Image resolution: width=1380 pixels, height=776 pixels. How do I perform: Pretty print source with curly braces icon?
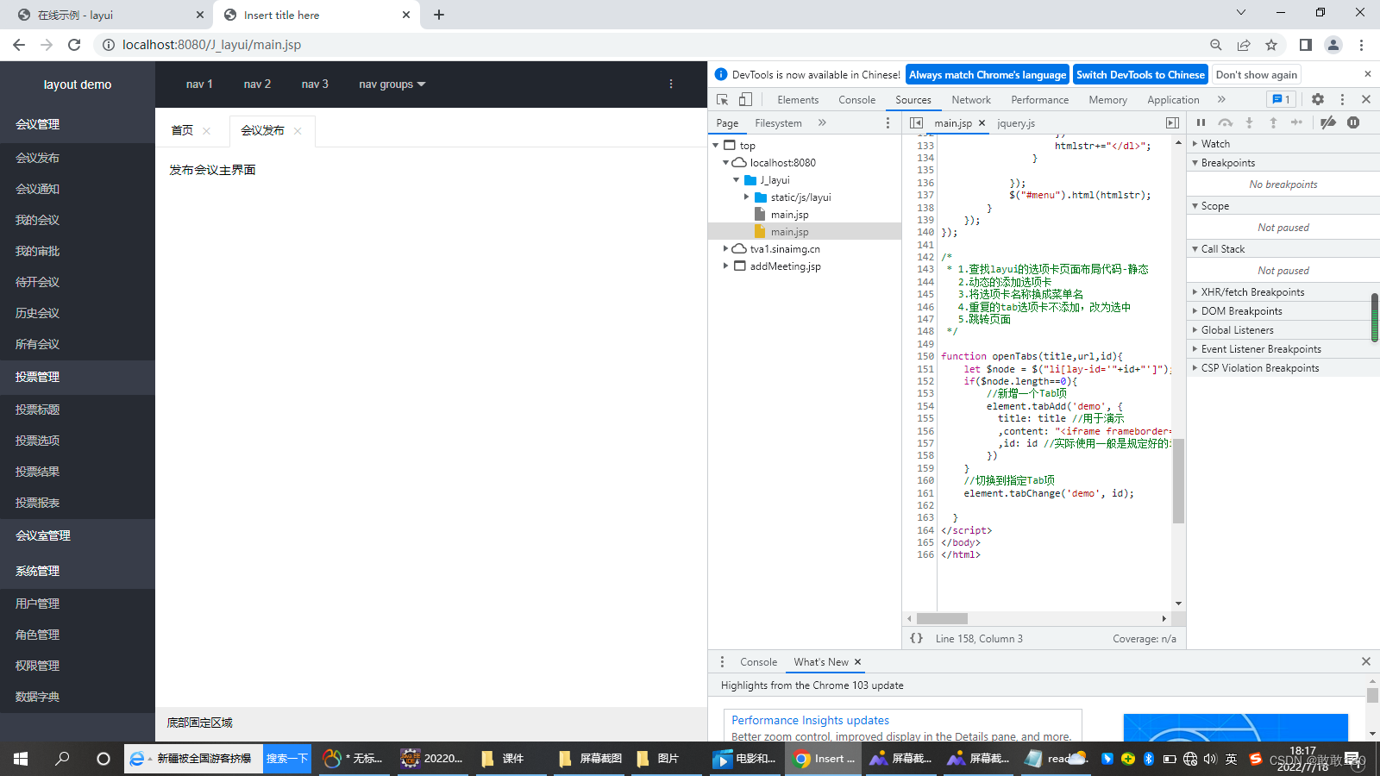[916, 638]
